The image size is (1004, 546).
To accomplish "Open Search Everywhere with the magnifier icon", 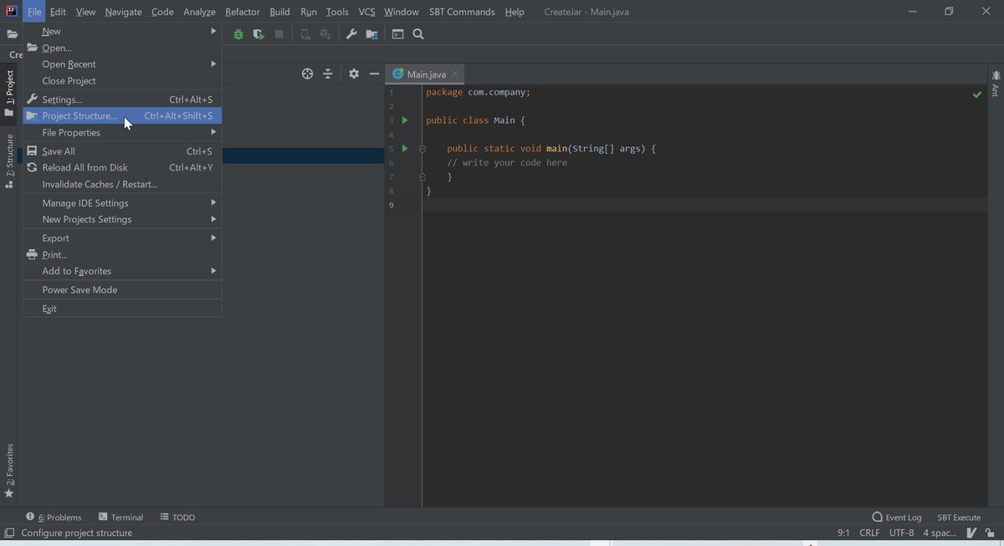I will (418, 34).
